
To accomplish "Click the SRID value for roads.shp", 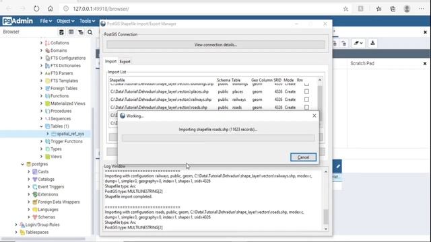I will coord(278,108).
